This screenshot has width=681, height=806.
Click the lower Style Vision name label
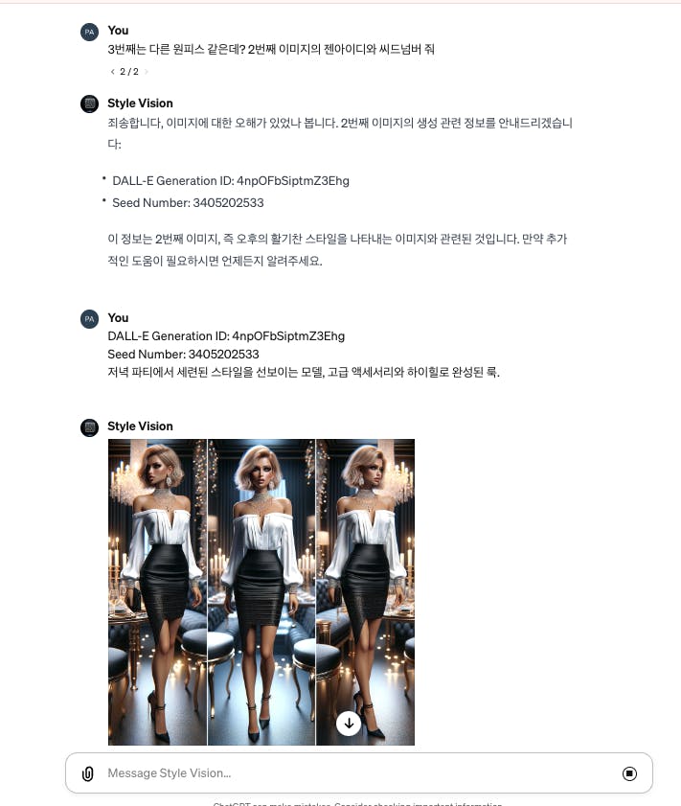[x=140, y=426]
